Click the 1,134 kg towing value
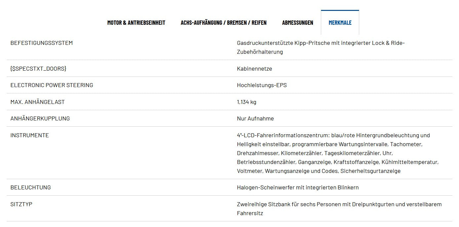459x227 pixels. [247, 102]
